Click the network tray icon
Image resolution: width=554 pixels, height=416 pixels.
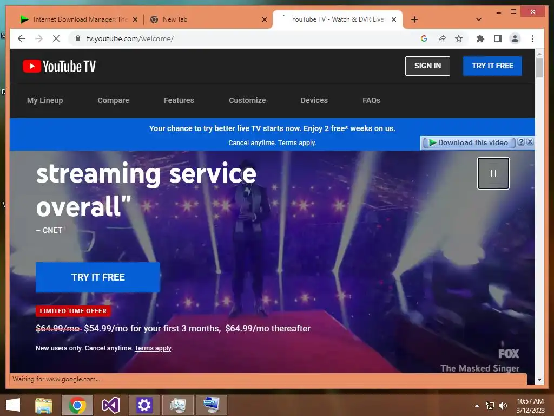coord(490,406)
